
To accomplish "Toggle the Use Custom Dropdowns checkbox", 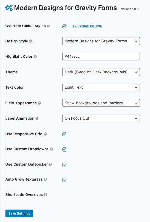I will pos(64,149).
